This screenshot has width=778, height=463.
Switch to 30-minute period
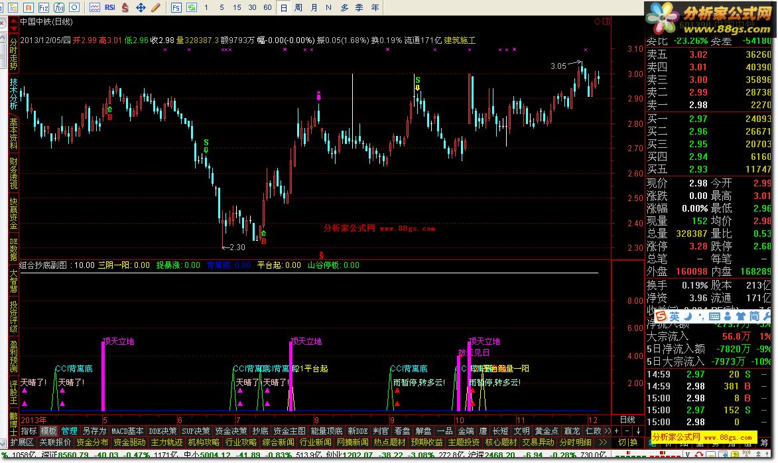[252, 7]
